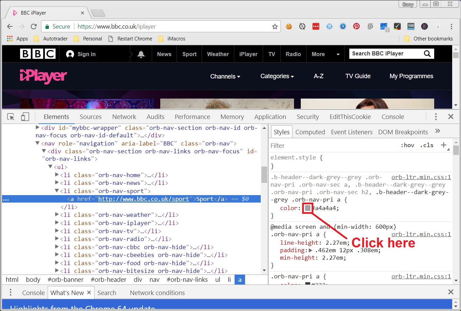The width and height of the screenshot is (461, 311).
Task: Close the What's New drawer tab
Action: (89, 292)
